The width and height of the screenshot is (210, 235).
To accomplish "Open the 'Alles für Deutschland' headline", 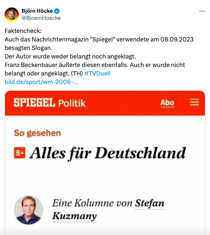I will point(108,153).
